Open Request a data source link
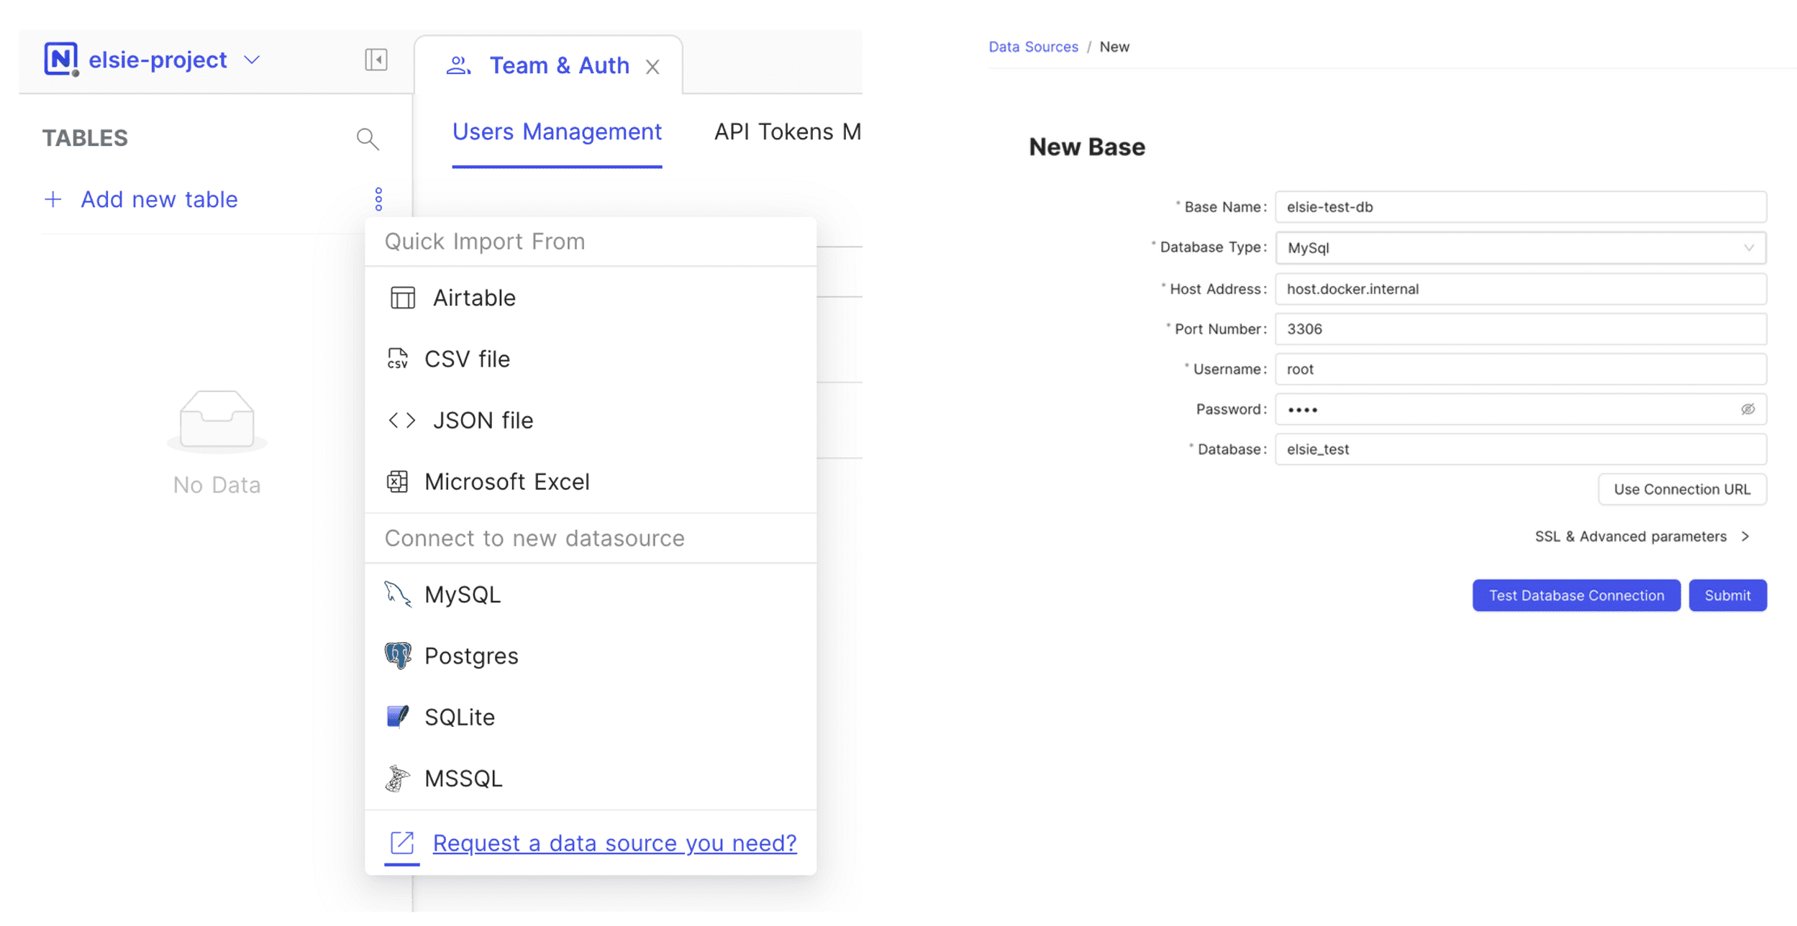 point(614,843)
